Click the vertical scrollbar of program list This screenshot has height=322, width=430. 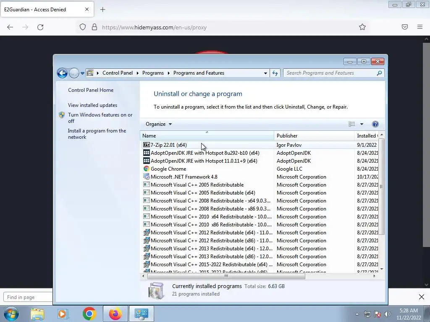point(381,186)
